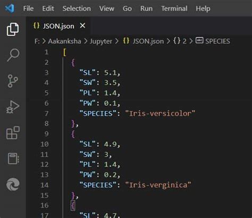Open the Edit menu
This screenshot has width=252, height=218.
click(x=48, y=9)
